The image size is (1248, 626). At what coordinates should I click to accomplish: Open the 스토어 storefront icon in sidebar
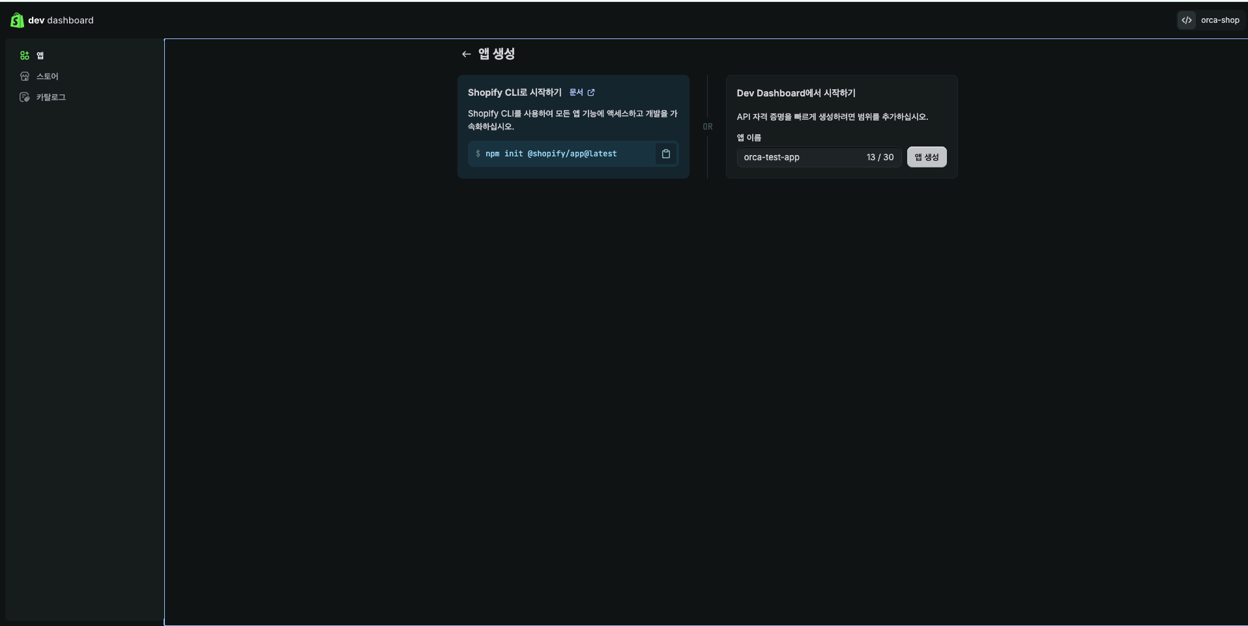tap(25, 76)
